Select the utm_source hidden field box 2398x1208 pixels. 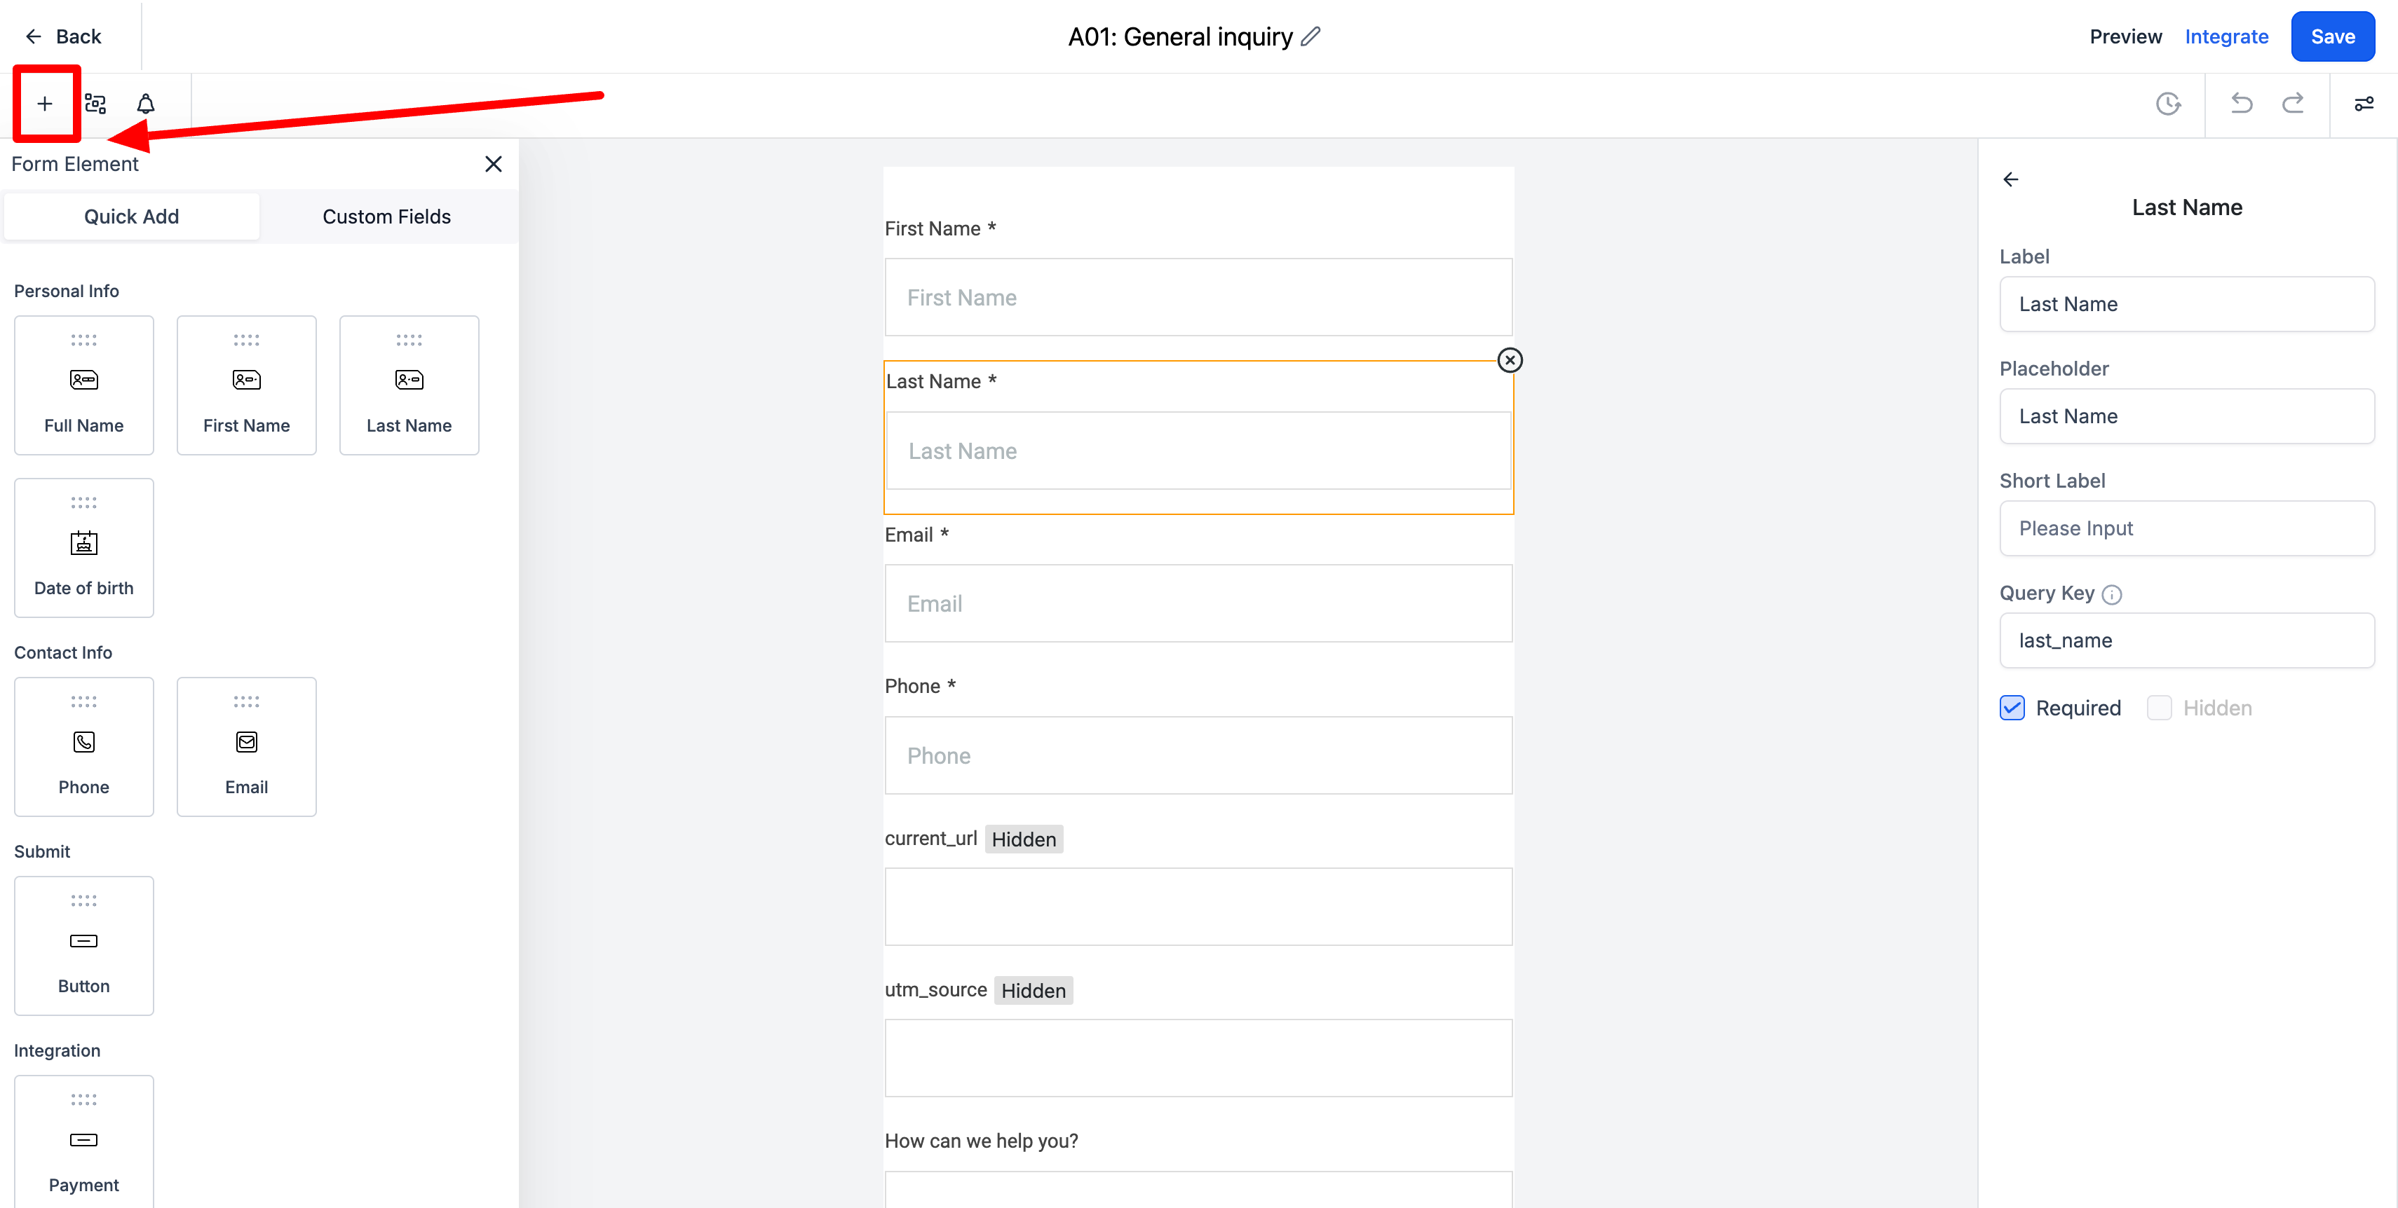pyautogui.click(x=1198, y=1058)
